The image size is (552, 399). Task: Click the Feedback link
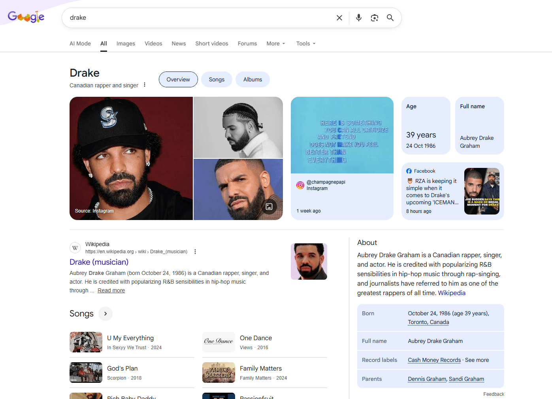(494, 394)
